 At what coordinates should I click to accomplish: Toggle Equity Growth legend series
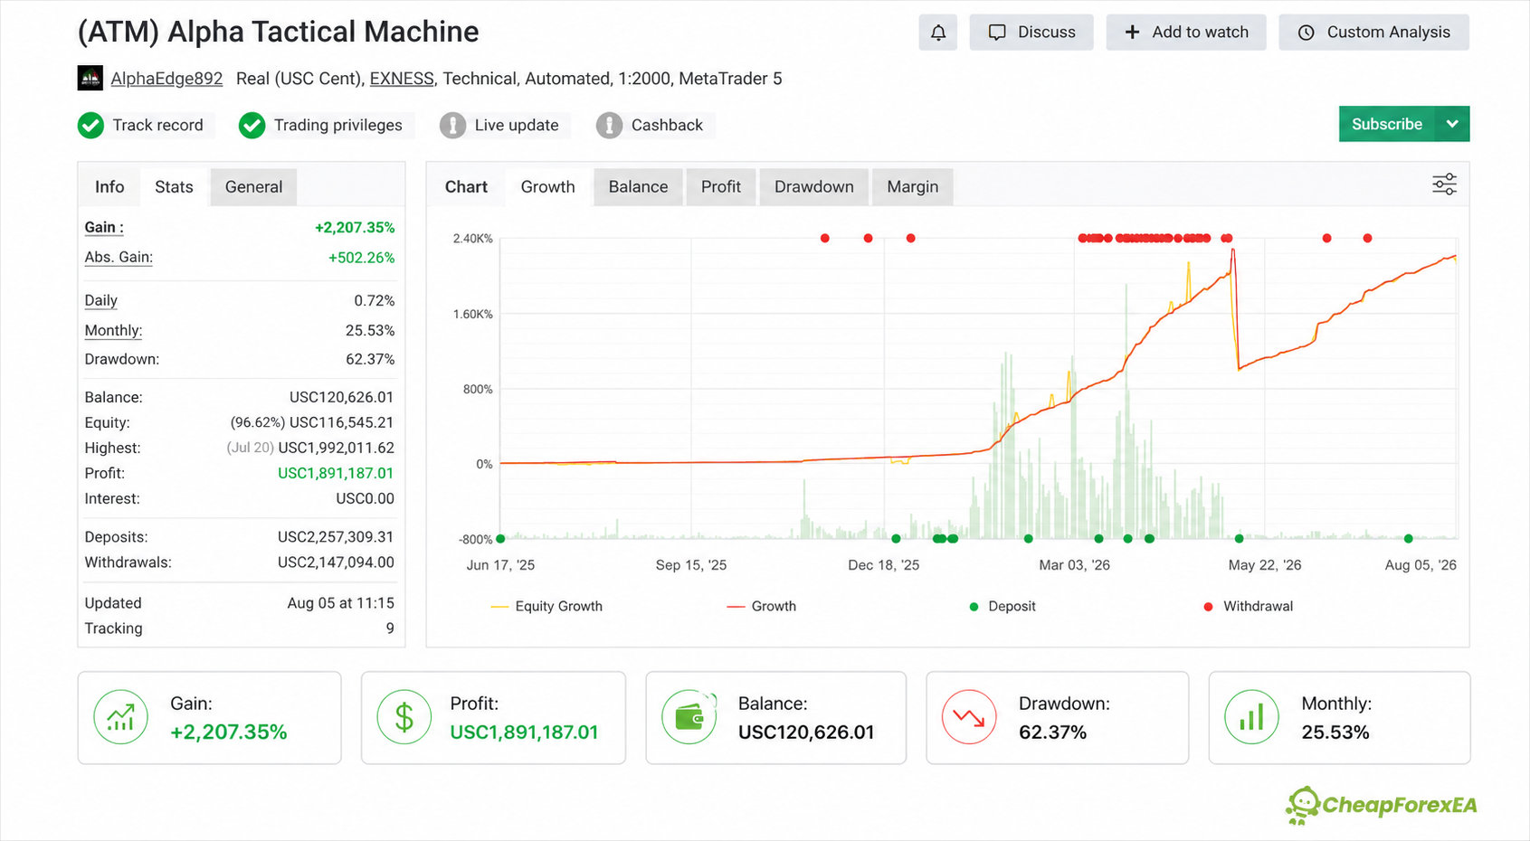click(x=546, y=607)
